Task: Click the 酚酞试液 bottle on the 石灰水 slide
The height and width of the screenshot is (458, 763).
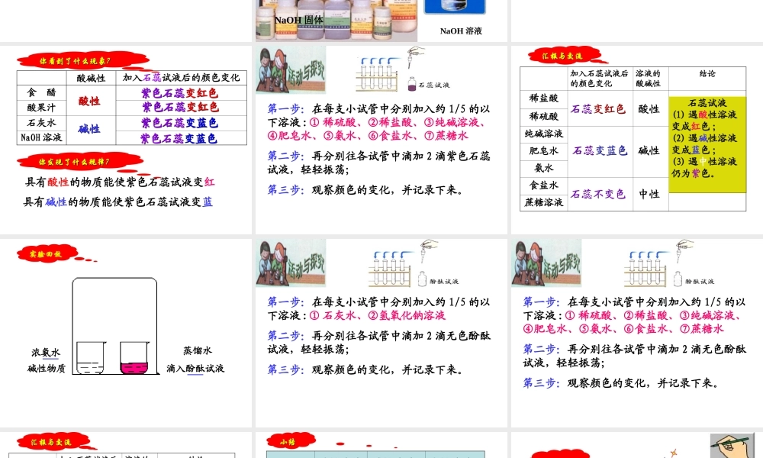Action: tap(422, 279)
